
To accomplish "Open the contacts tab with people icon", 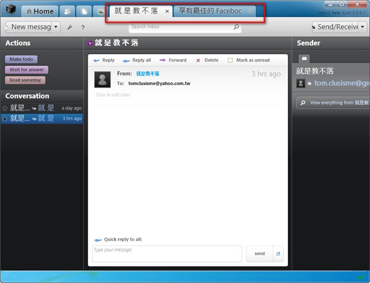I will coord(67,11).
